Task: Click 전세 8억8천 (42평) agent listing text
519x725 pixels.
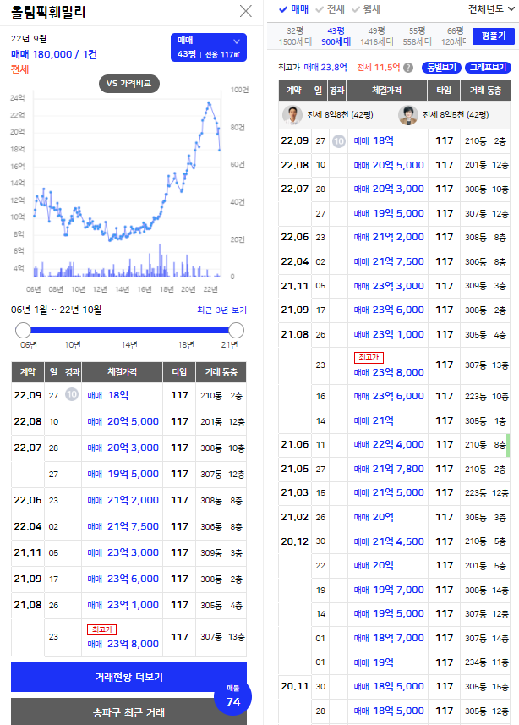Action: [341, 115]
